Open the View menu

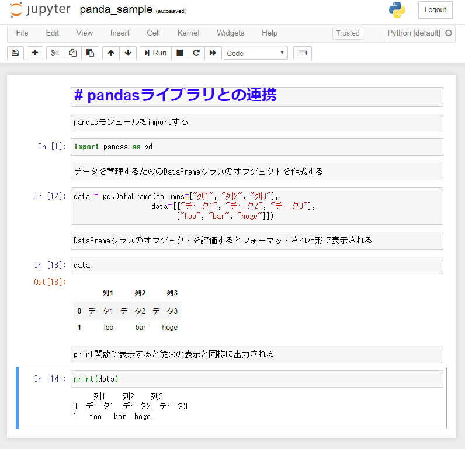[85, 33]
